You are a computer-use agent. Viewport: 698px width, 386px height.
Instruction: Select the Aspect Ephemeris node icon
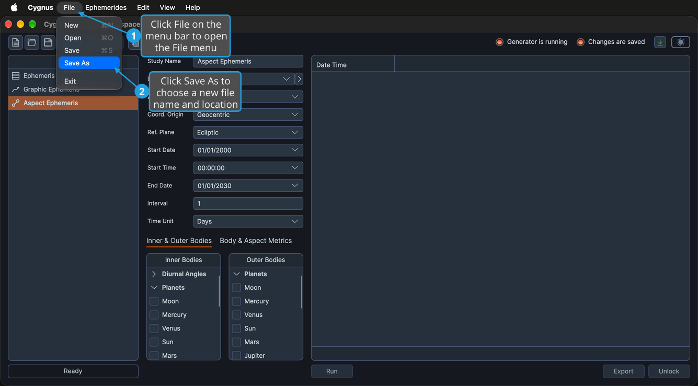[x=16, y=103]
